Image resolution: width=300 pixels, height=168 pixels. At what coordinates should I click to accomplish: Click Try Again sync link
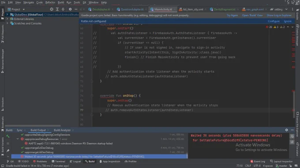tap(232, 15)
